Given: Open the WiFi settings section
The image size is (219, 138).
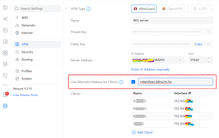Looking at the screenshot, I should (25, 18).
